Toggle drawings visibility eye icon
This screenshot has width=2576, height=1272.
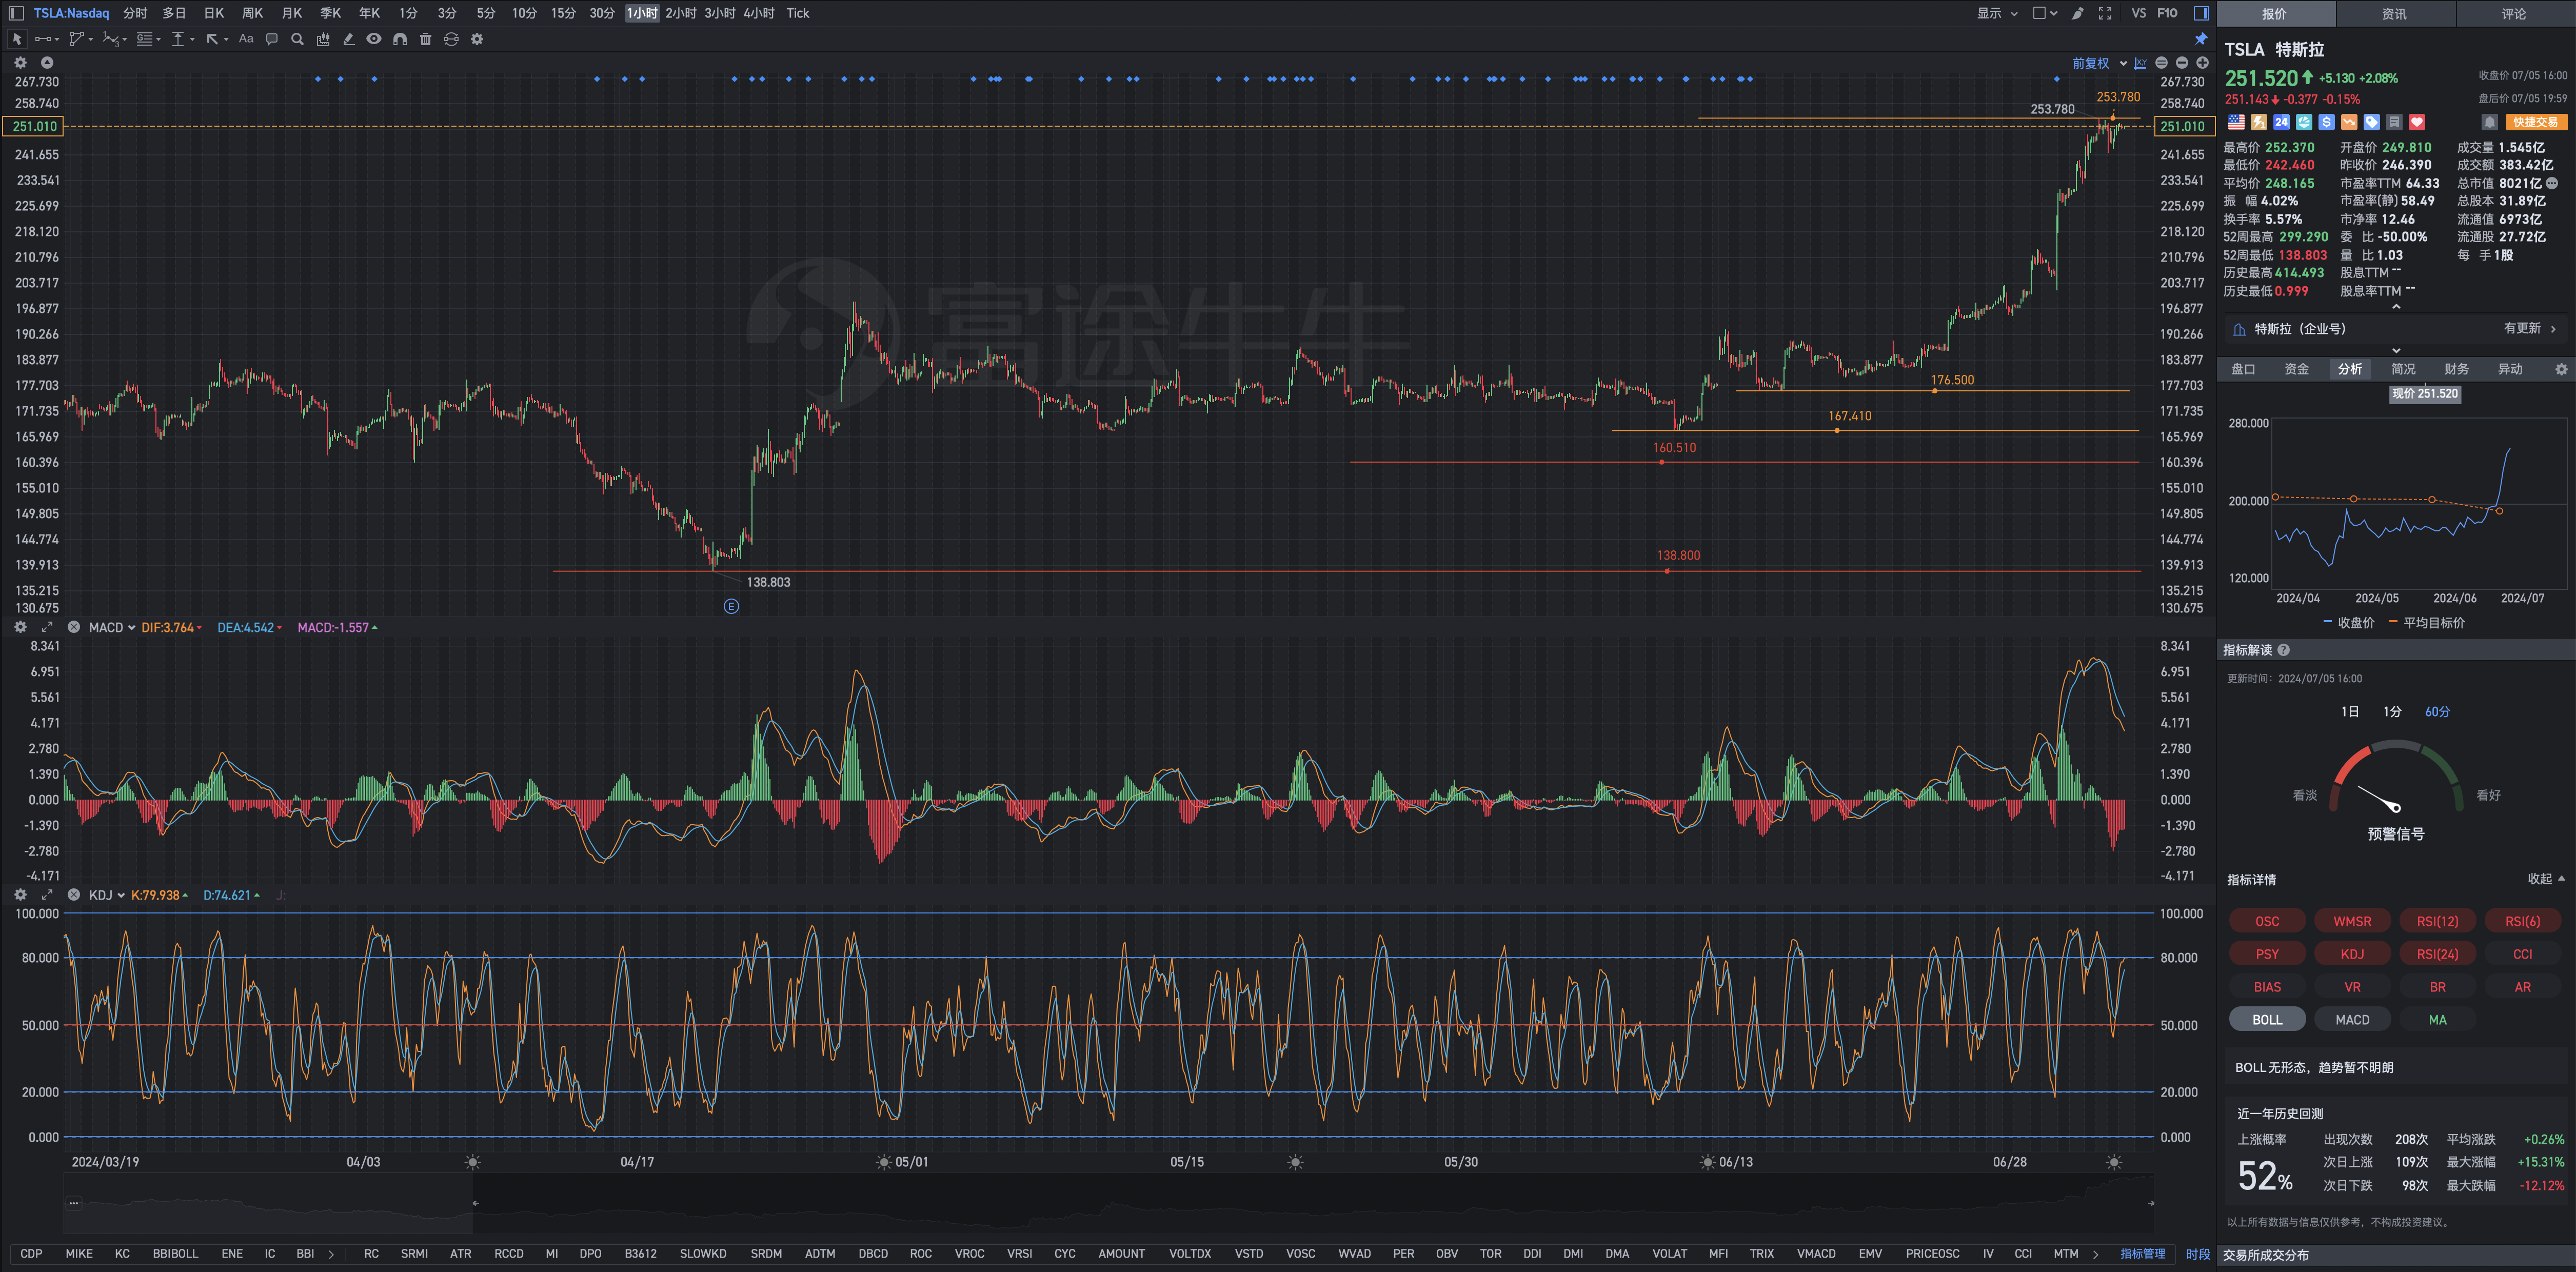point(374,39)
